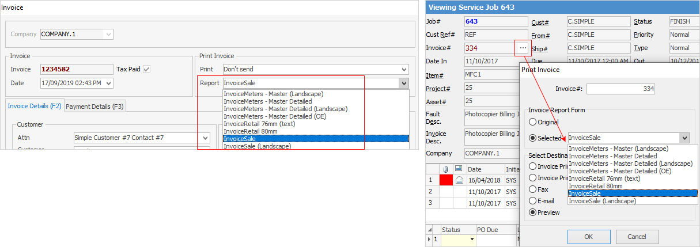Switch to the Payment Details (F3) tab
This screenshot has height=247, width=700.
click(x=94, y=106)
